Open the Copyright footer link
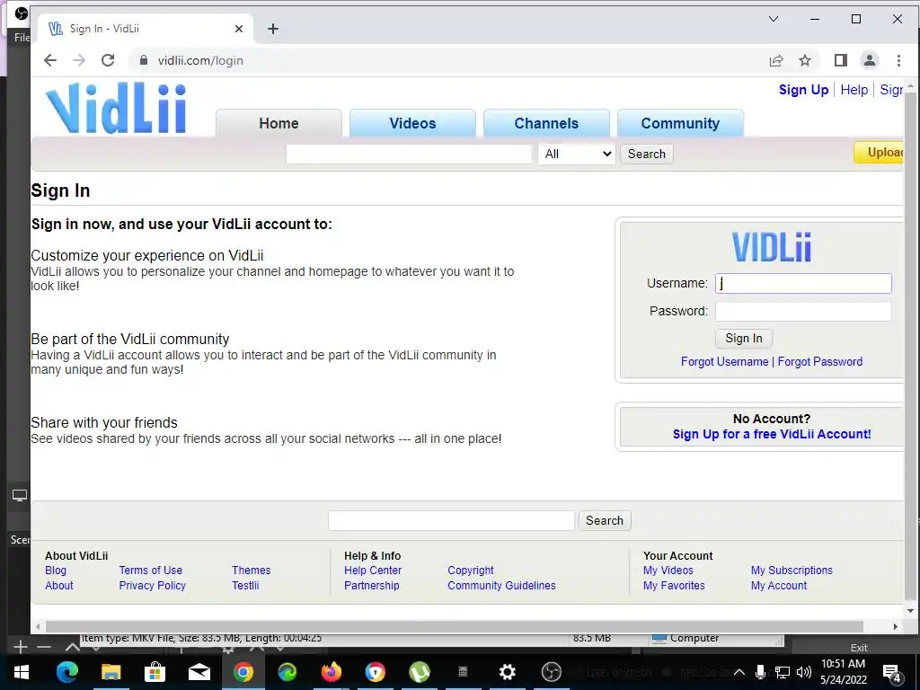920x690 pixels. [x=471, y=571]
